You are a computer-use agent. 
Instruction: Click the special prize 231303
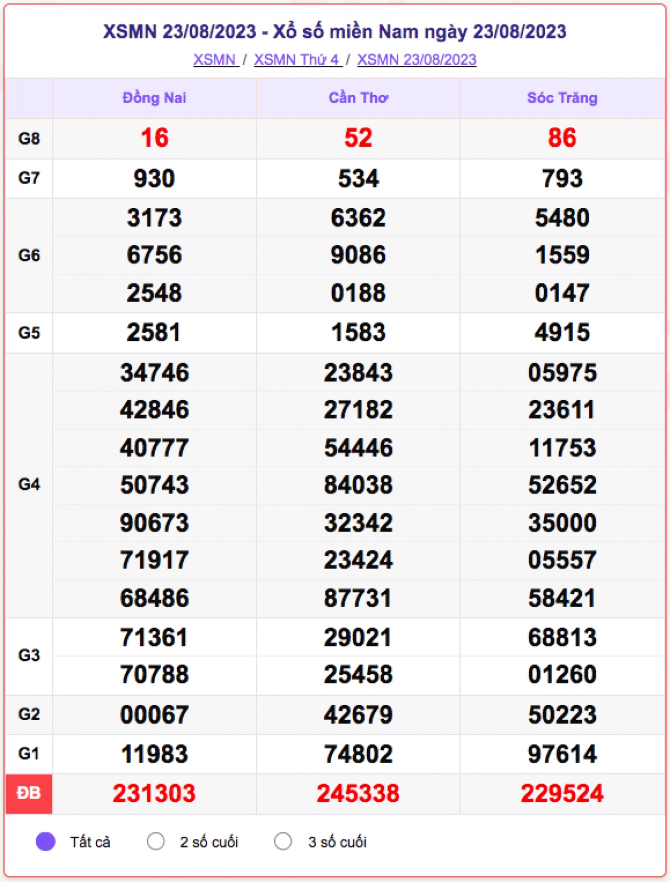(154, 794)
